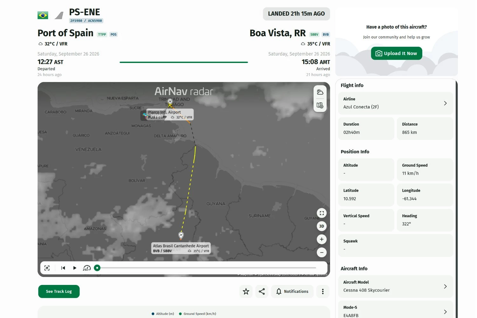
Task: Click the TTPP airport code badge
Action: [x=102, y=34]
